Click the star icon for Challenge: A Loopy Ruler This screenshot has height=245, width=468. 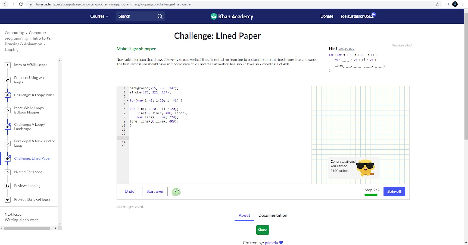point(8,95)
